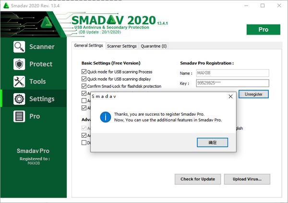Toggle the sixth Basic Settings checkbox, checked
288x203 pixels.
tap(84, 108)
